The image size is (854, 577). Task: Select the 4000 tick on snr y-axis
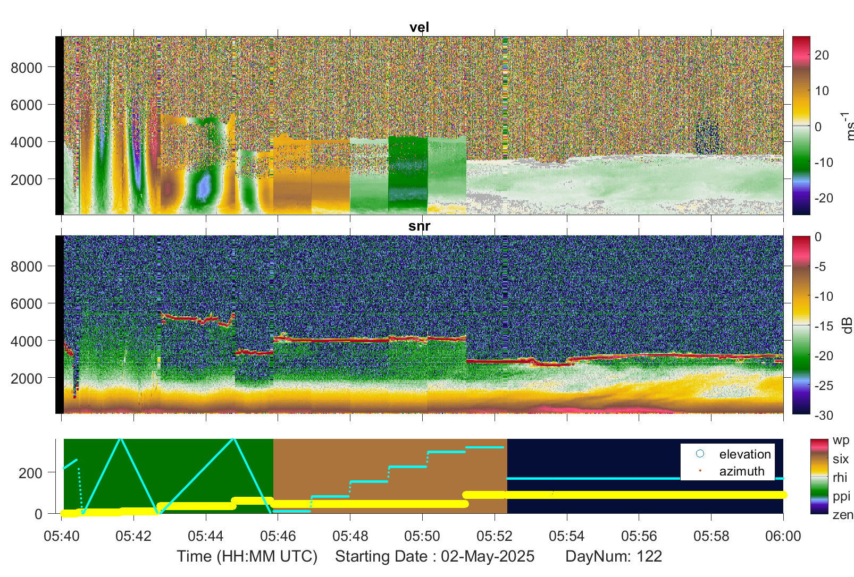(x=27, y=341)
